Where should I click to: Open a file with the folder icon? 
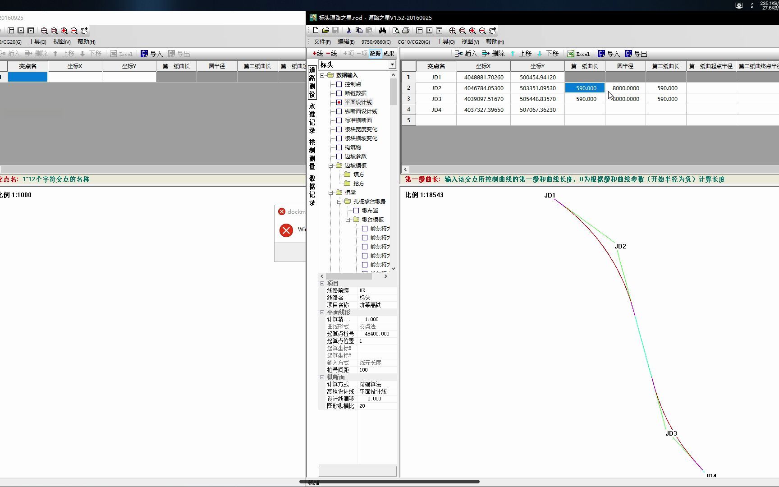(325, 30)
